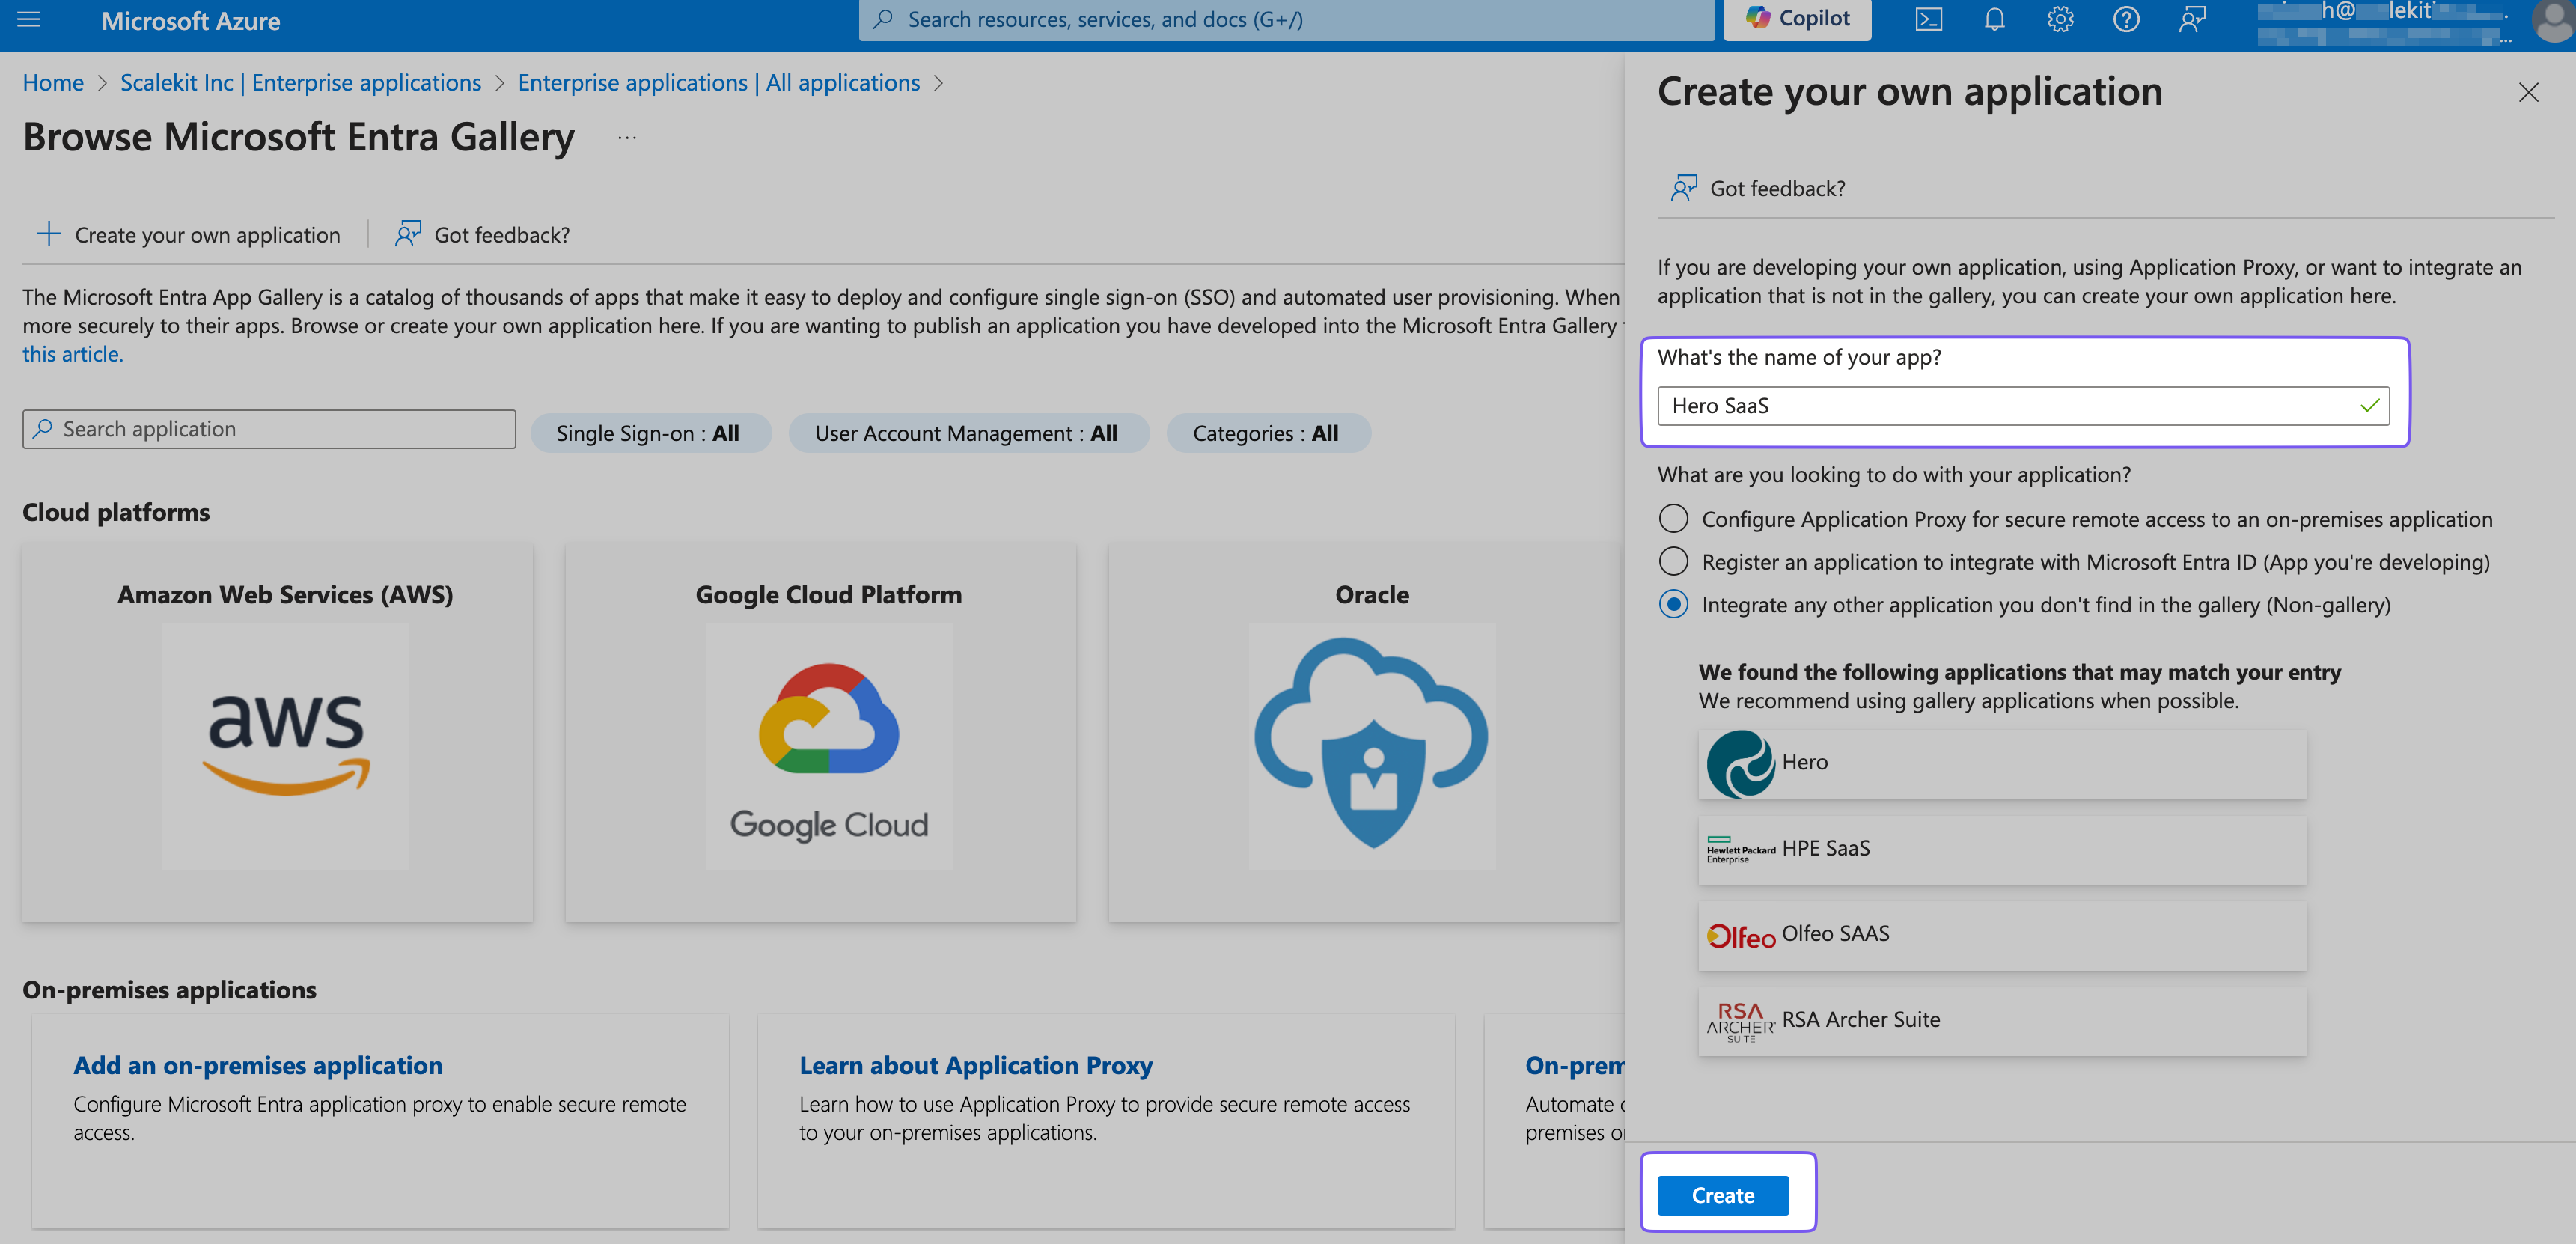Click the feedback icon in the top bar
This screenshot has height=1244, width=2576.
click(2192, 19)
